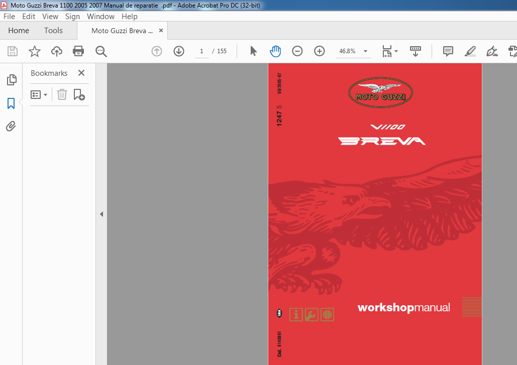Choose the Selection arrow tool
517x365 pixels.
[x=253, y=51]
